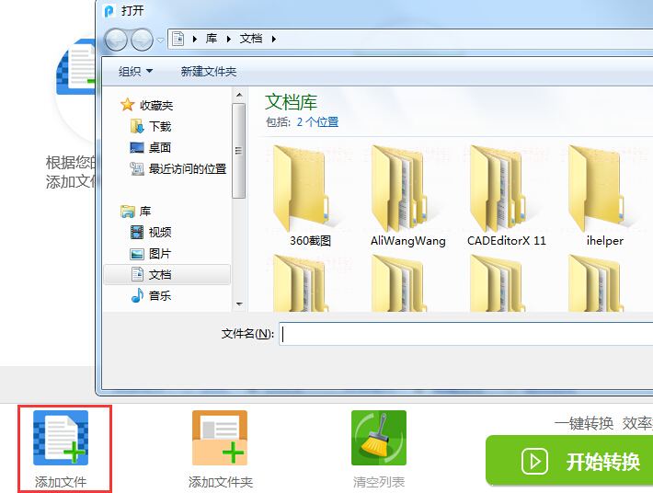The width and height of the screenshot is (653, 493).
Task: Select 音乐 library in the navigation pane
Action: (160, 295)
